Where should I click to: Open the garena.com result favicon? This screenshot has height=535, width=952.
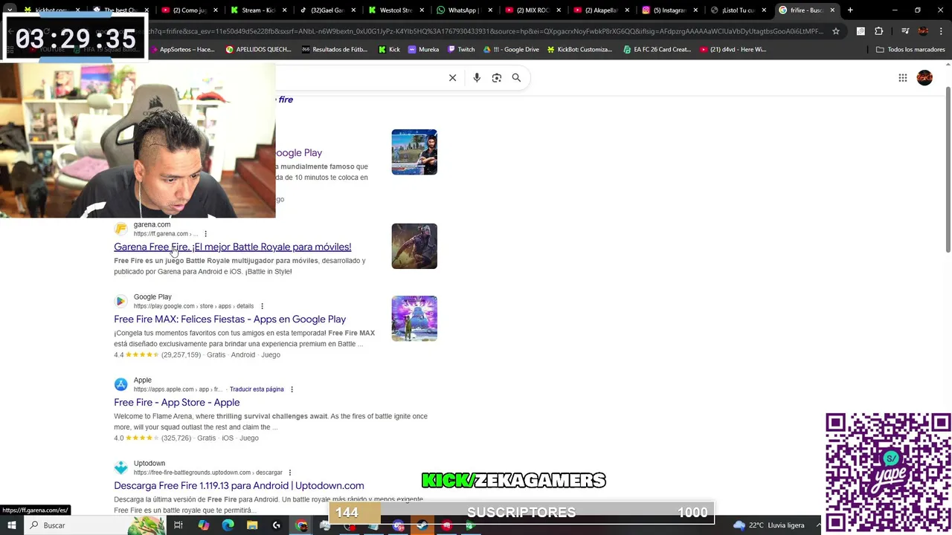[120, 229]
